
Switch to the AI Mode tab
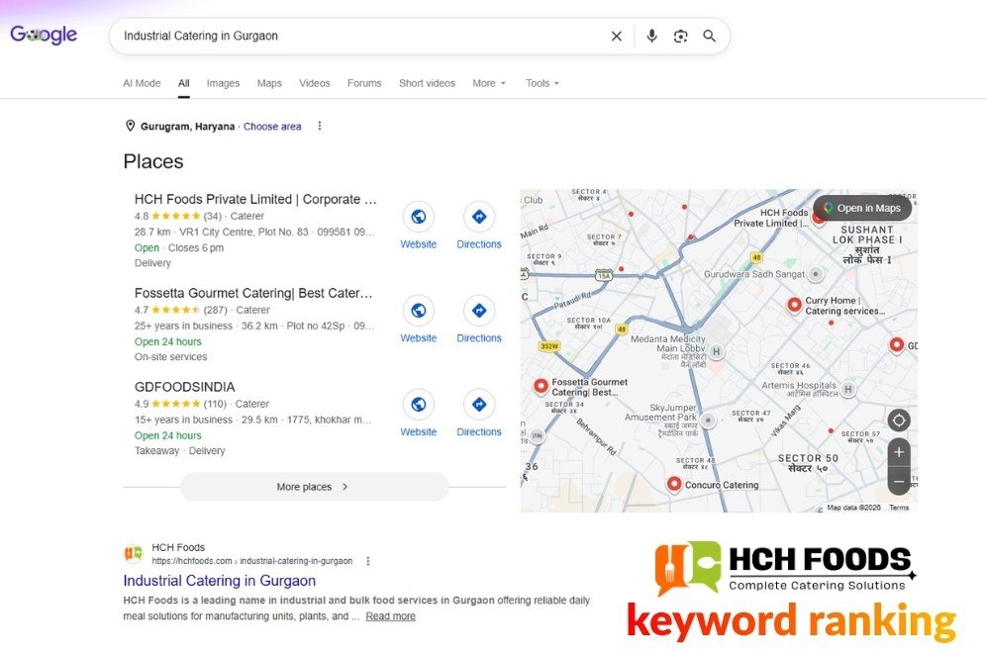(x=142, y=83)
